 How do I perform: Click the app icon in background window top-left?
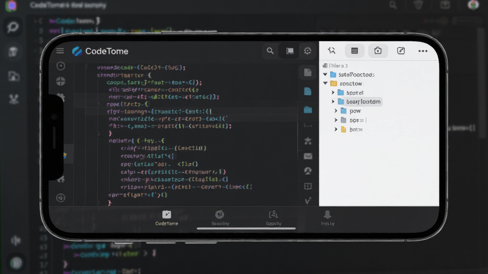pos(11,5)
